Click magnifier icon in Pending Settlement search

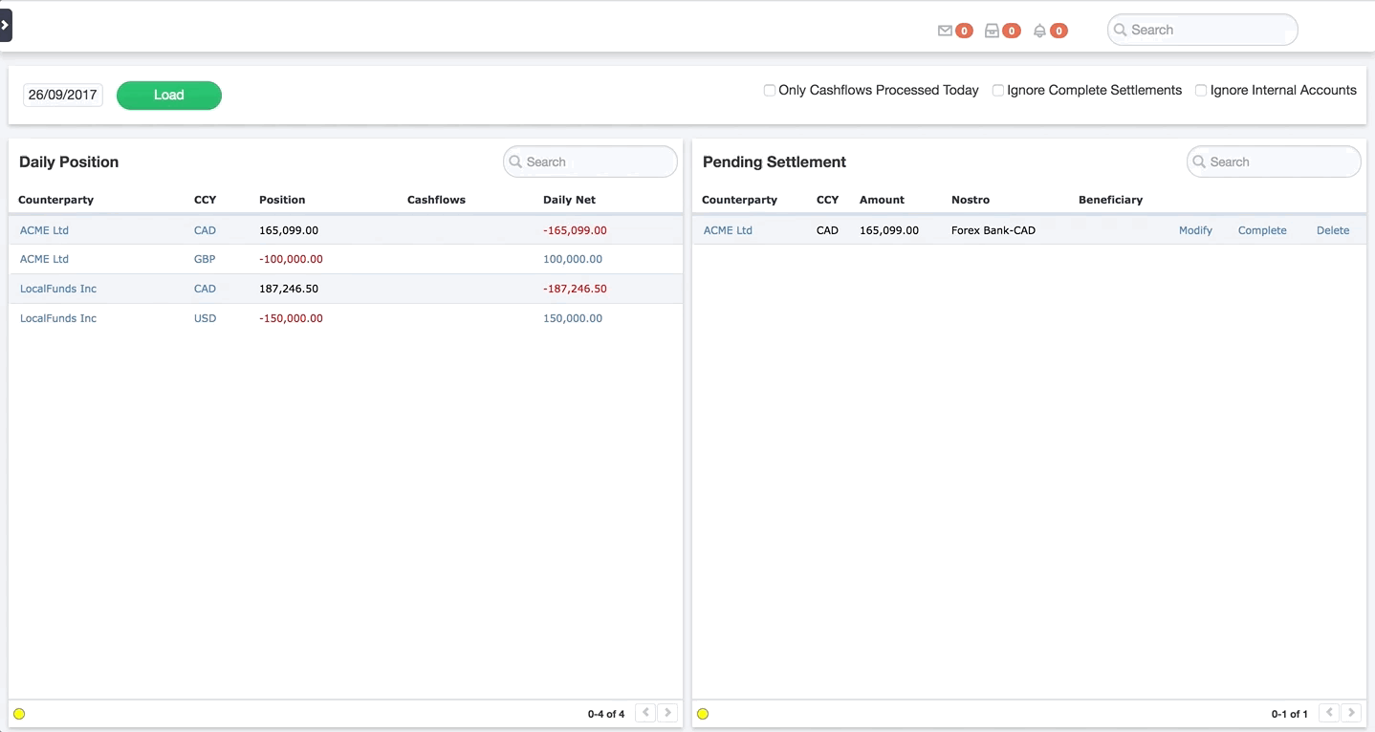(1200, 161)
